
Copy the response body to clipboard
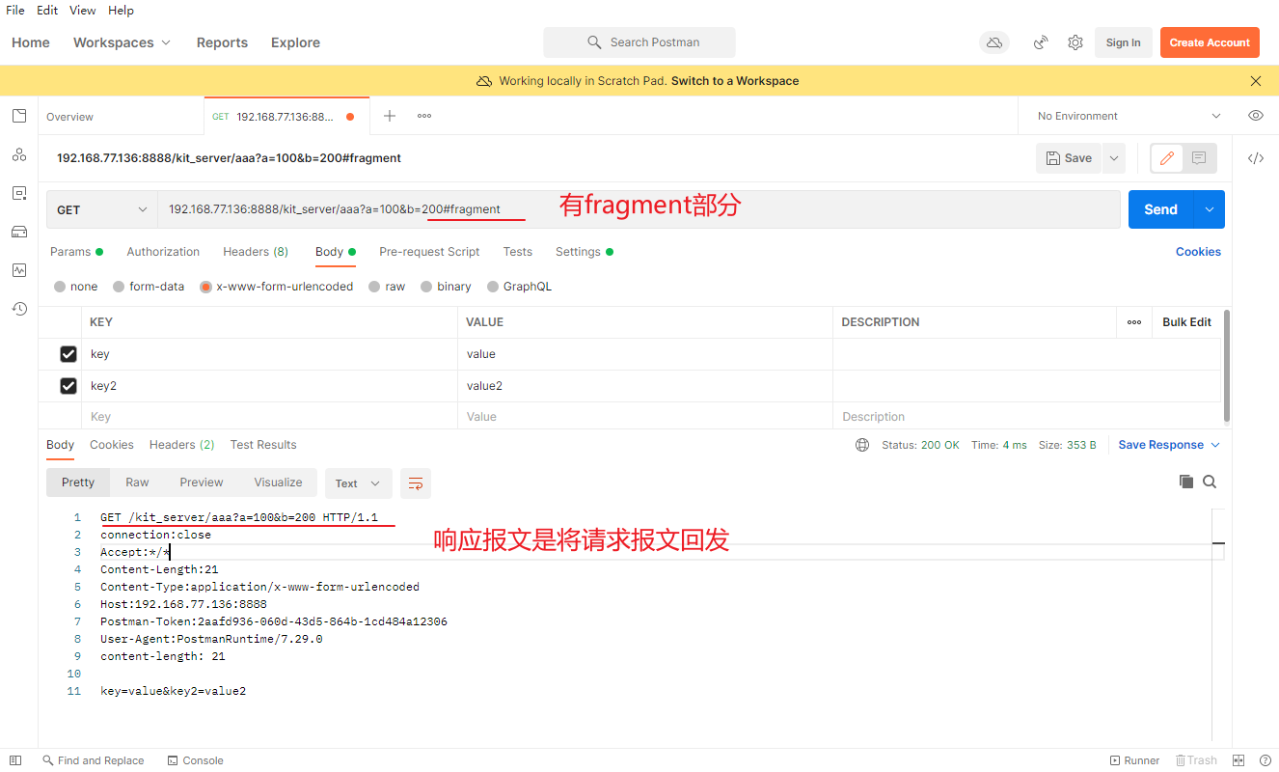pyautogui.click(x=1186, y=482)
